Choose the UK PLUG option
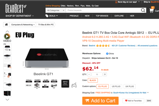159x106 pixels. pos(130,86)
